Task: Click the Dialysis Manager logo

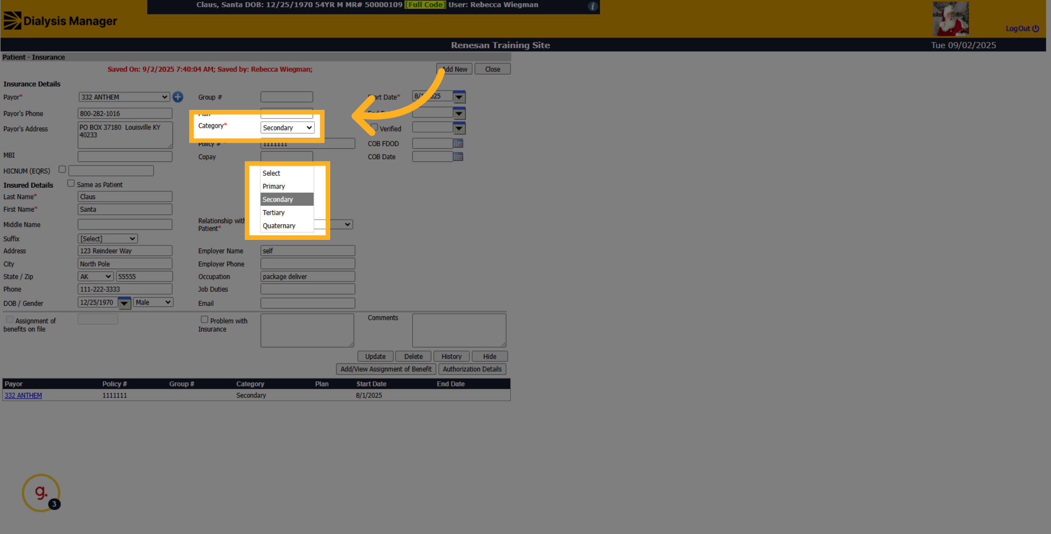Action: pos(60,21)
